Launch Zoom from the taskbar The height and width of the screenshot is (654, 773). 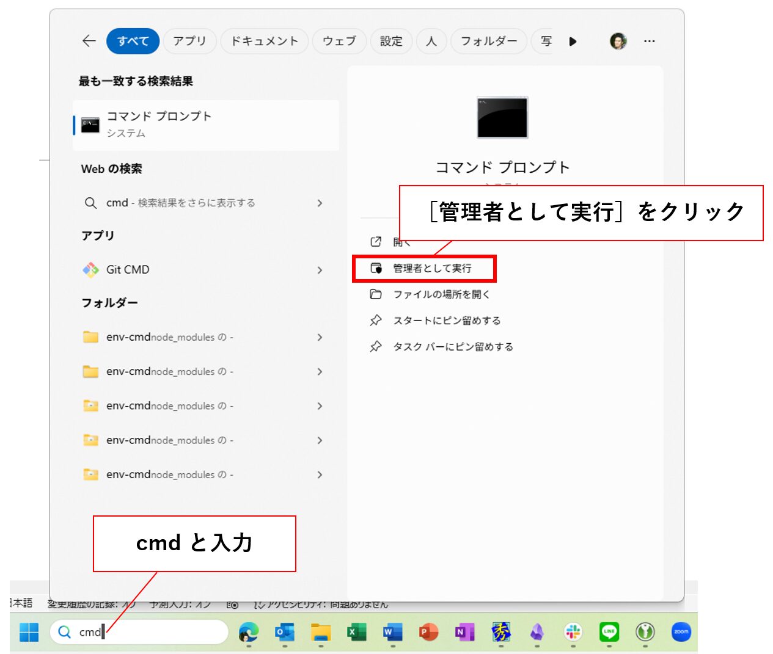[681, 632]
